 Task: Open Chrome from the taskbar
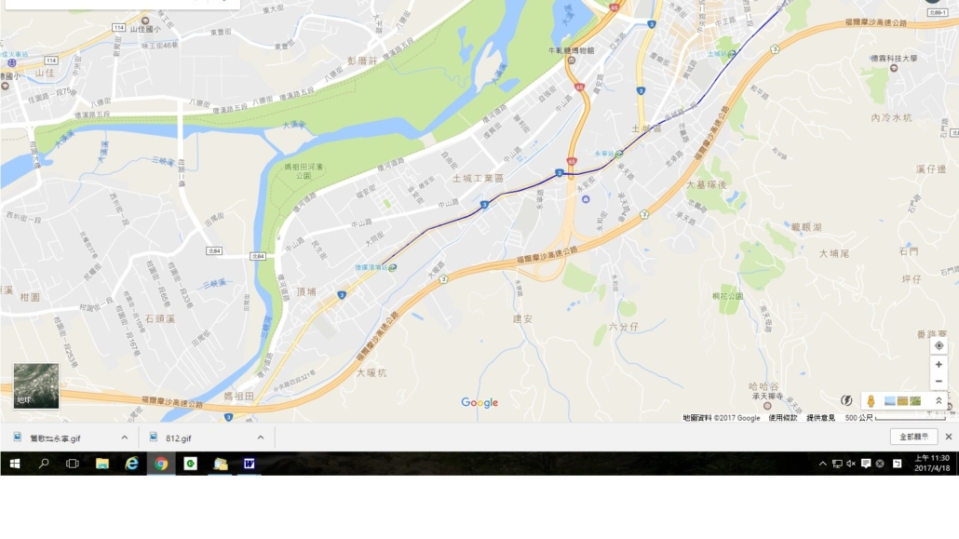point(161,464)
